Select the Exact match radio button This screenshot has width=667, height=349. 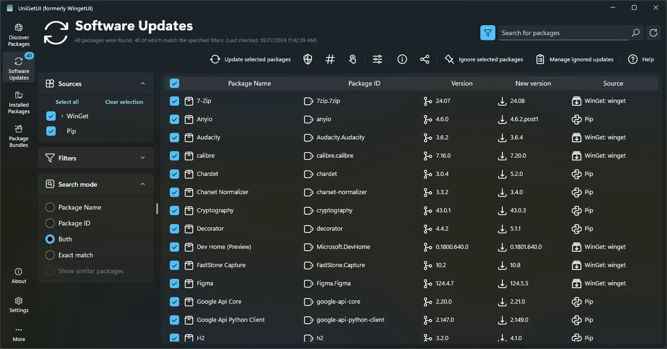(x=50, y=255)
